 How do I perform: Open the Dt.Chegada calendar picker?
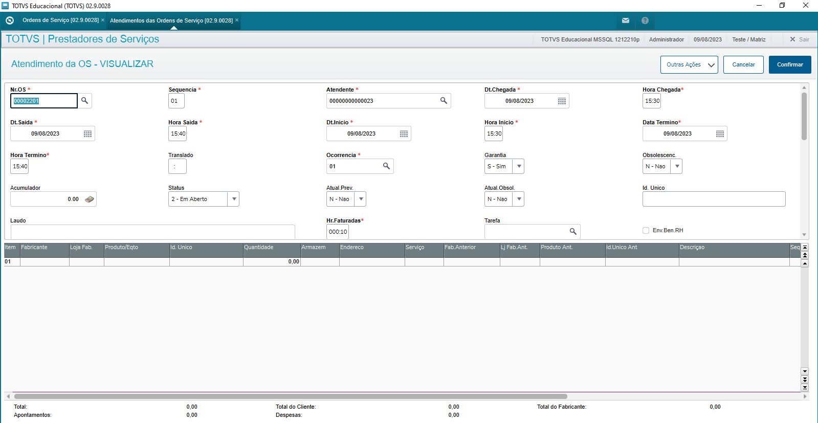click(x=562, y=101)
